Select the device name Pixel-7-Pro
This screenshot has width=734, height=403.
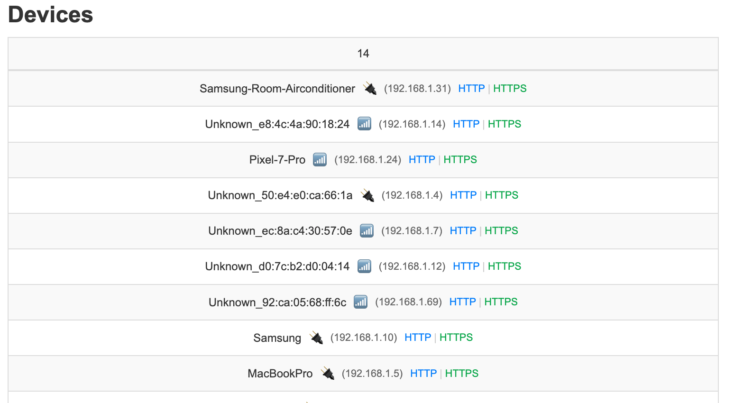click(277, 159)
